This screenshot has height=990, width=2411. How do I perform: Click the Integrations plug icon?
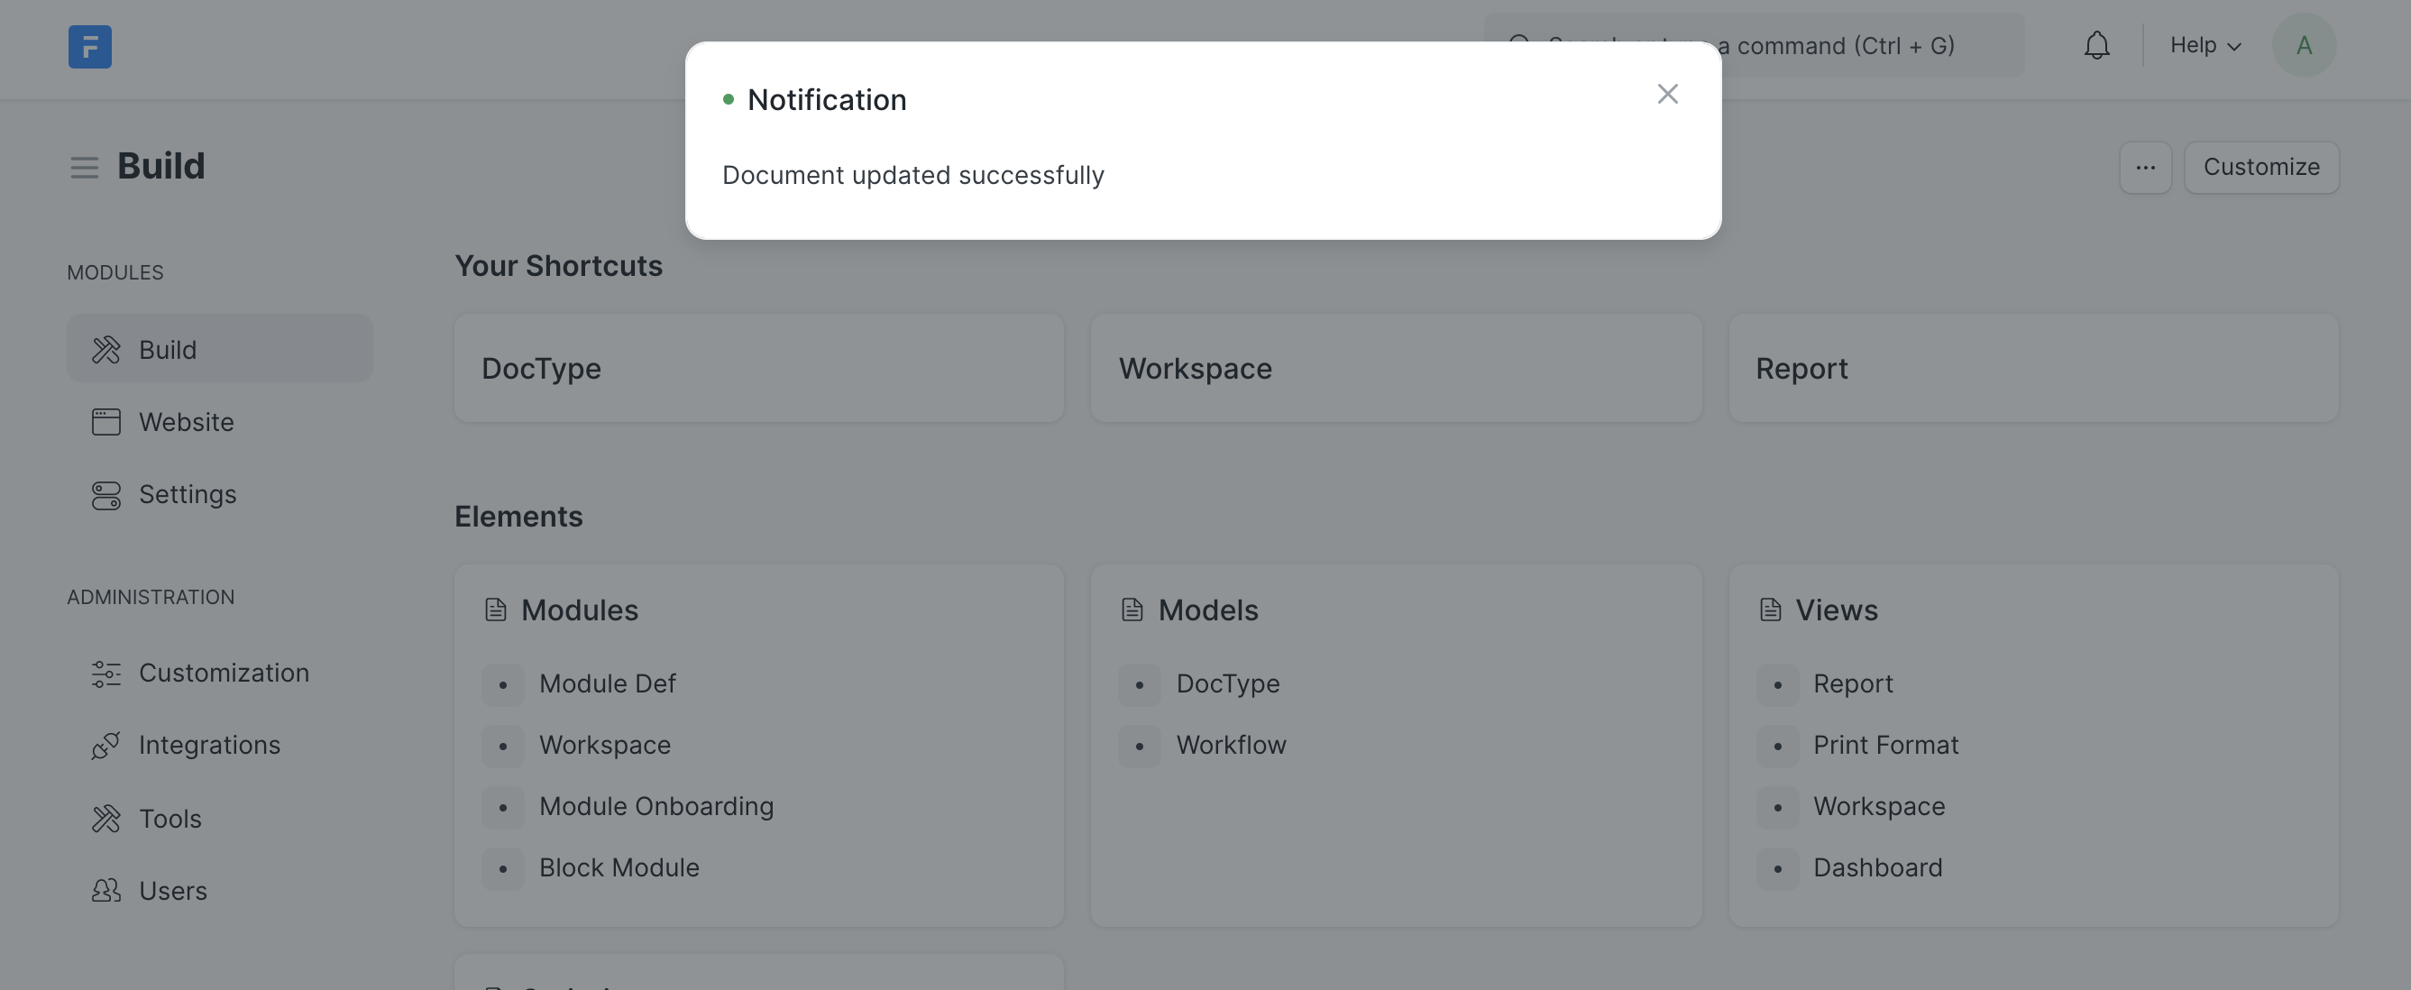coord(105,745)
